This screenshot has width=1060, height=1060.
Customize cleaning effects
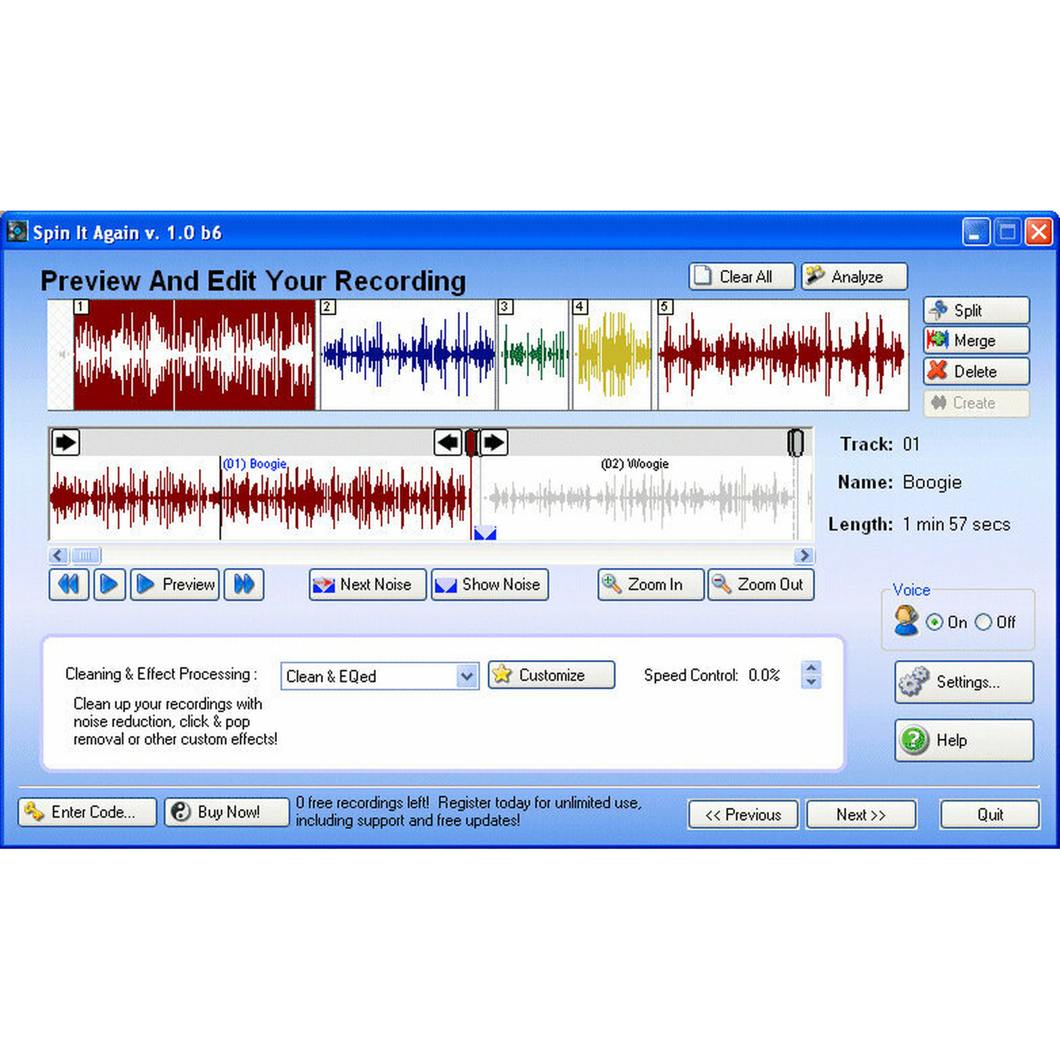551,675
